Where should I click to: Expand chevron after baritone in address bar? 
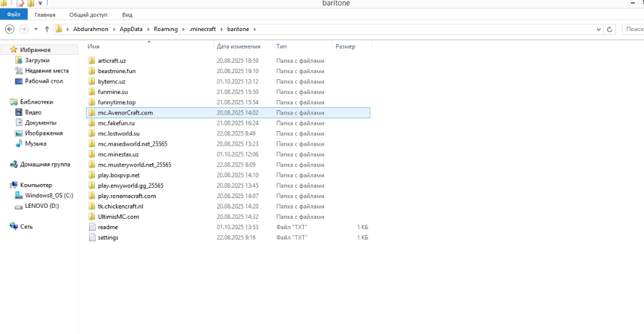(x=255, y=29)
